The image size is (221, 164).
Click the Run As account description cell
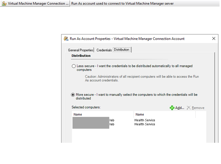point(122,4)
